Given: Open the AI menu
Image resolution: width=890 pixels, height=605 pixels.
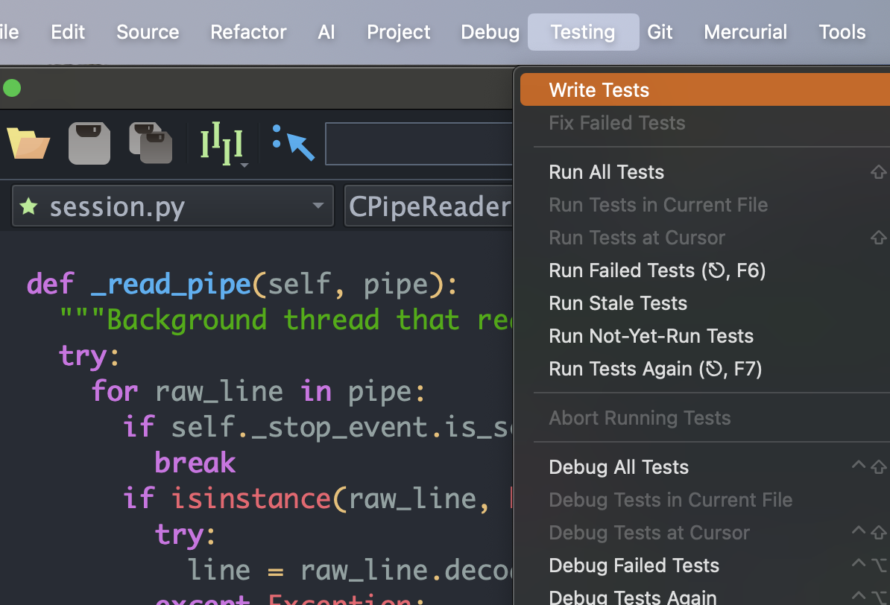Looking at the screenshot, I should tap(326, 32).
